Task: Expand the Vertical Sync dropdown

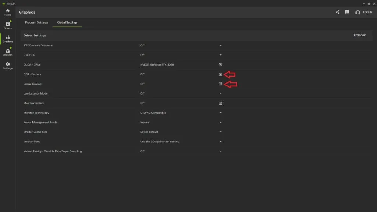Action: pyautogui.click(x=220, y=141)
